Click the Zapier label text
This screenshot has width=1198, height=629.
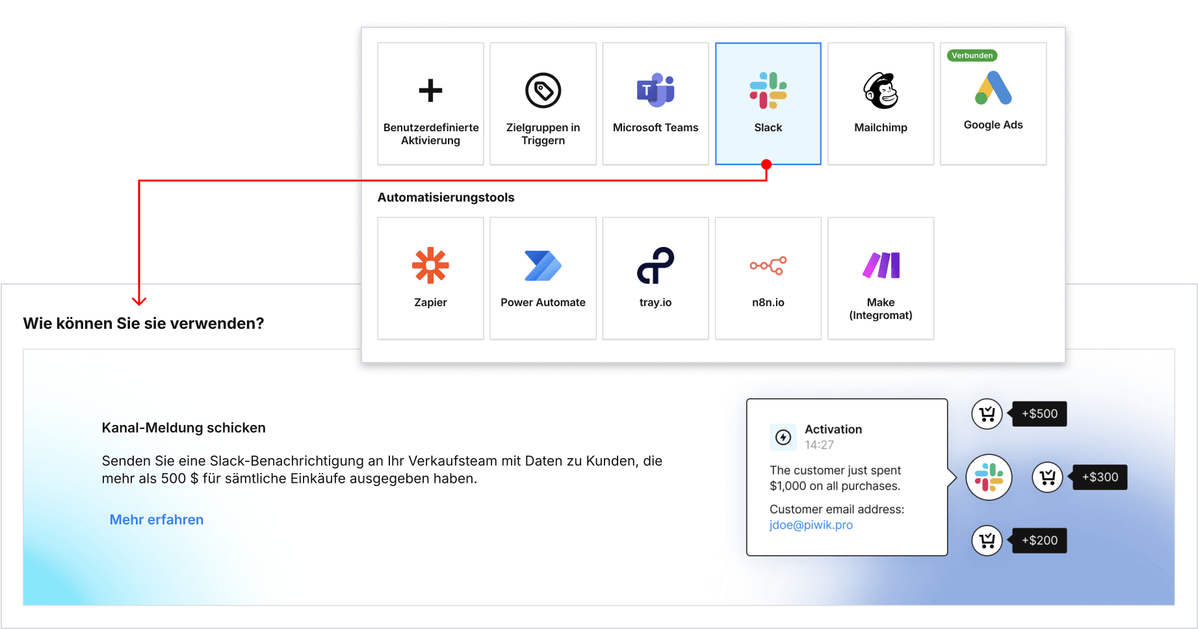(x=430, y=302)
